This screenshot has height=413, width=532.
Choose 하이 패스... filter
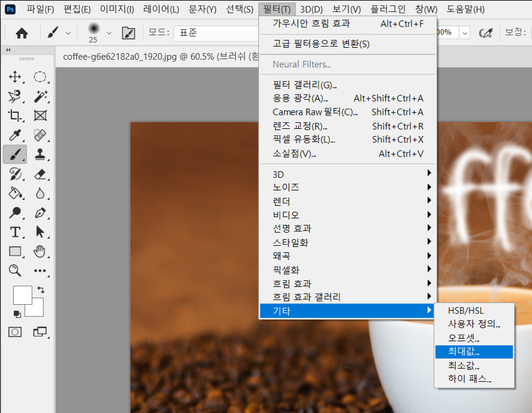pos(474,378)
